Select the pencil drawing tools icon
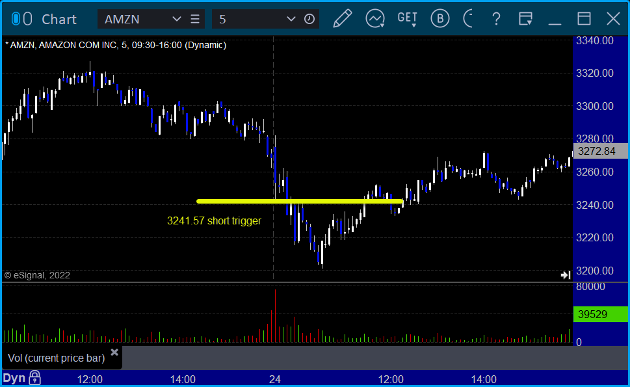Viewport: 630px width, 387px height. (343, 18)
